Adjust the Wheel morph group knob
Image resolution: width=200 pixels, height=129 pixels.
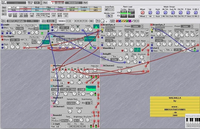click(142, 12)
